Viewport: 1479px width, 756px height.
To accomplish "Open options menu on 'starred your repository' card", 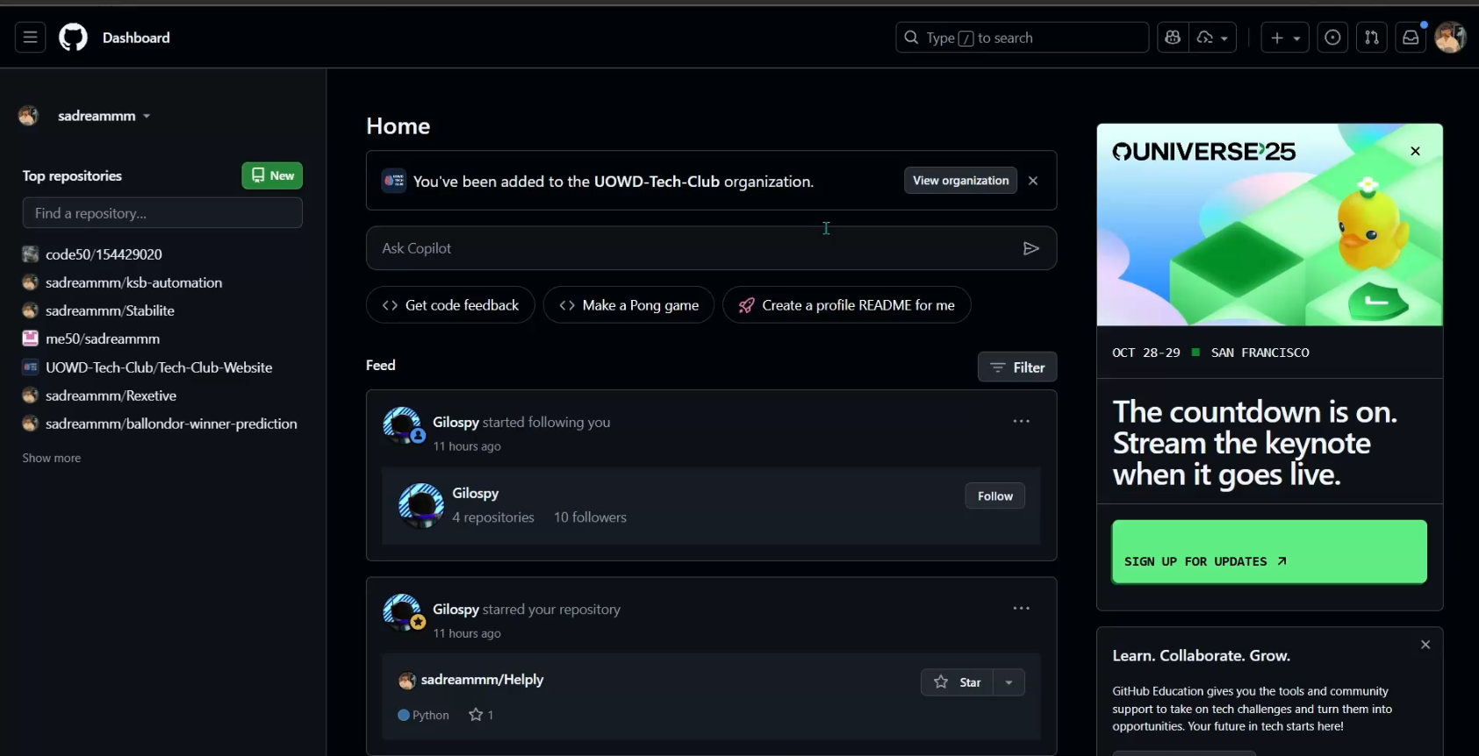I will click(x=1022, y=608).
